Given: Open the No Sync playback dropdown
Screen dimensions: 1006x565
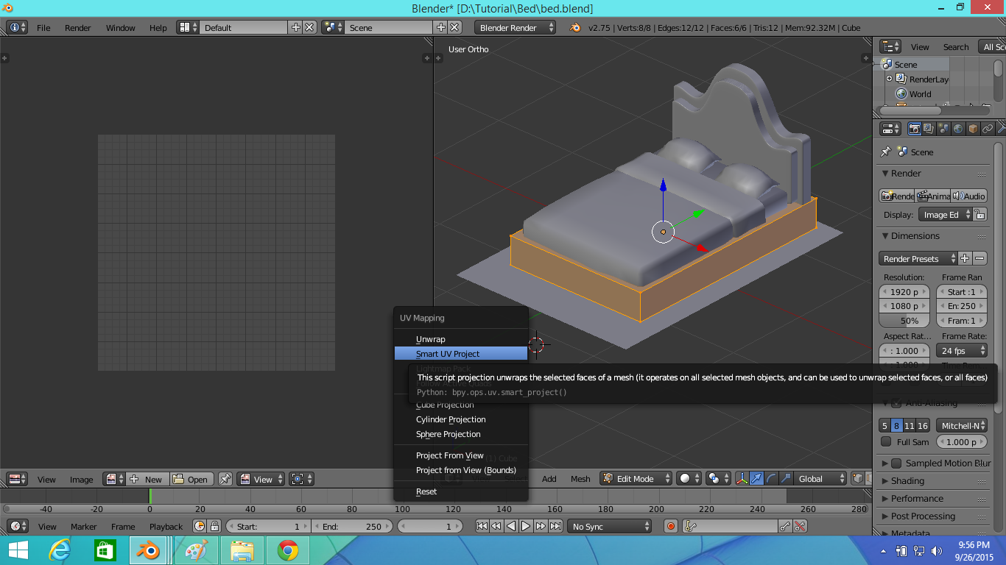Looking at the screenshot, I should point(611,526).
